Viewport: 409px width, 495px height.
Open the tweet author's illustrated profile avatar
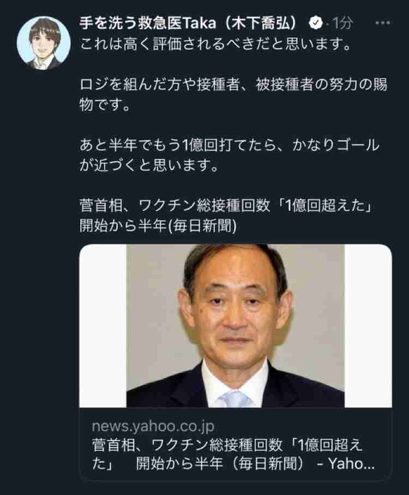click(44, 43)
